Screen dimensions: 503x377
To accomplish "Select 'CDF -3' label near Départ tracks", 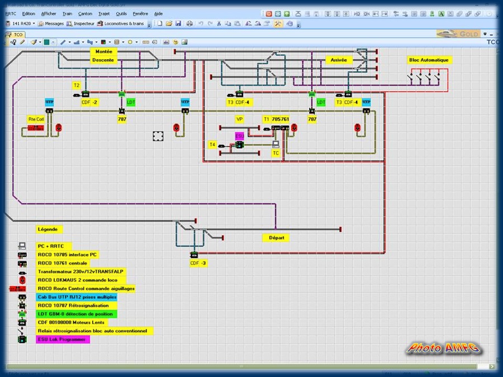I will [198, 263].
